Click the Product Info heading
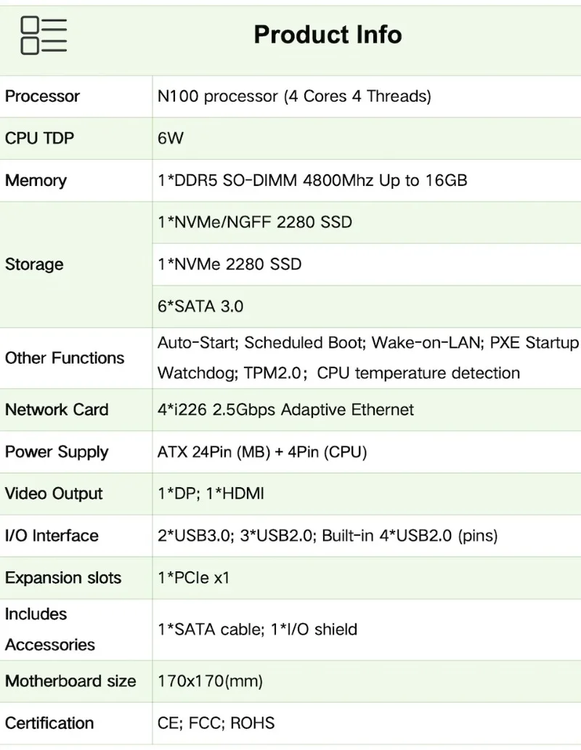This screenshot has height=750, width=581. click(328, 35)
